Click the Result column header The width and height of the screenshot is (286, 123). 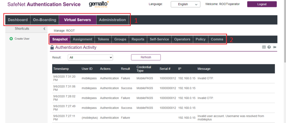click(125, 69)
